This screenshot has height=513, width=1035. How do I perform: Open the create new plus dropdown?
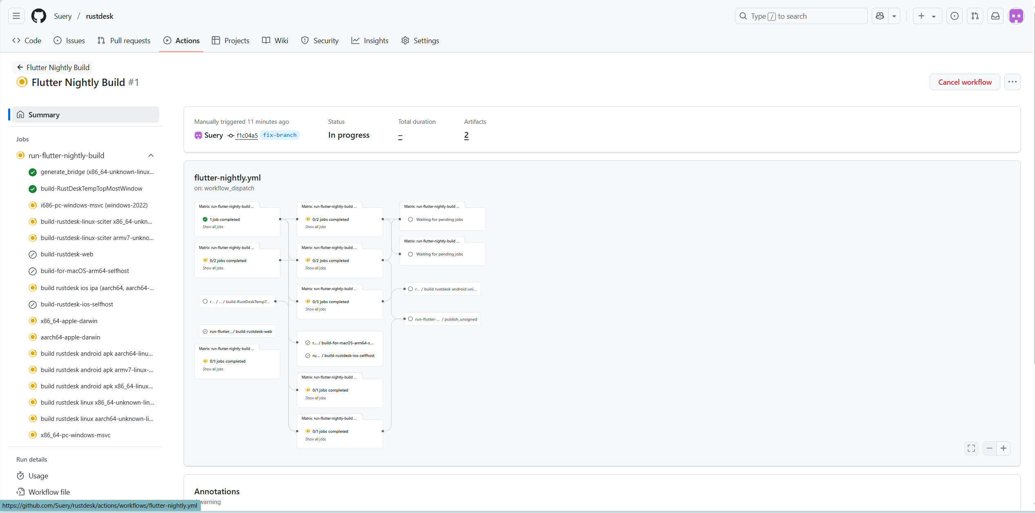coord(927,16)
